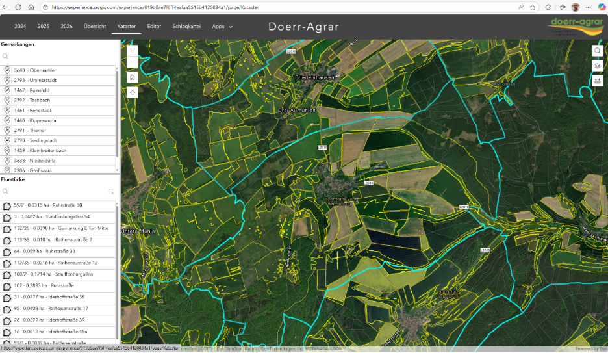Open the browser Settings and more menu
The height and width of the screenshot is (353, 608).
point(587,7)
